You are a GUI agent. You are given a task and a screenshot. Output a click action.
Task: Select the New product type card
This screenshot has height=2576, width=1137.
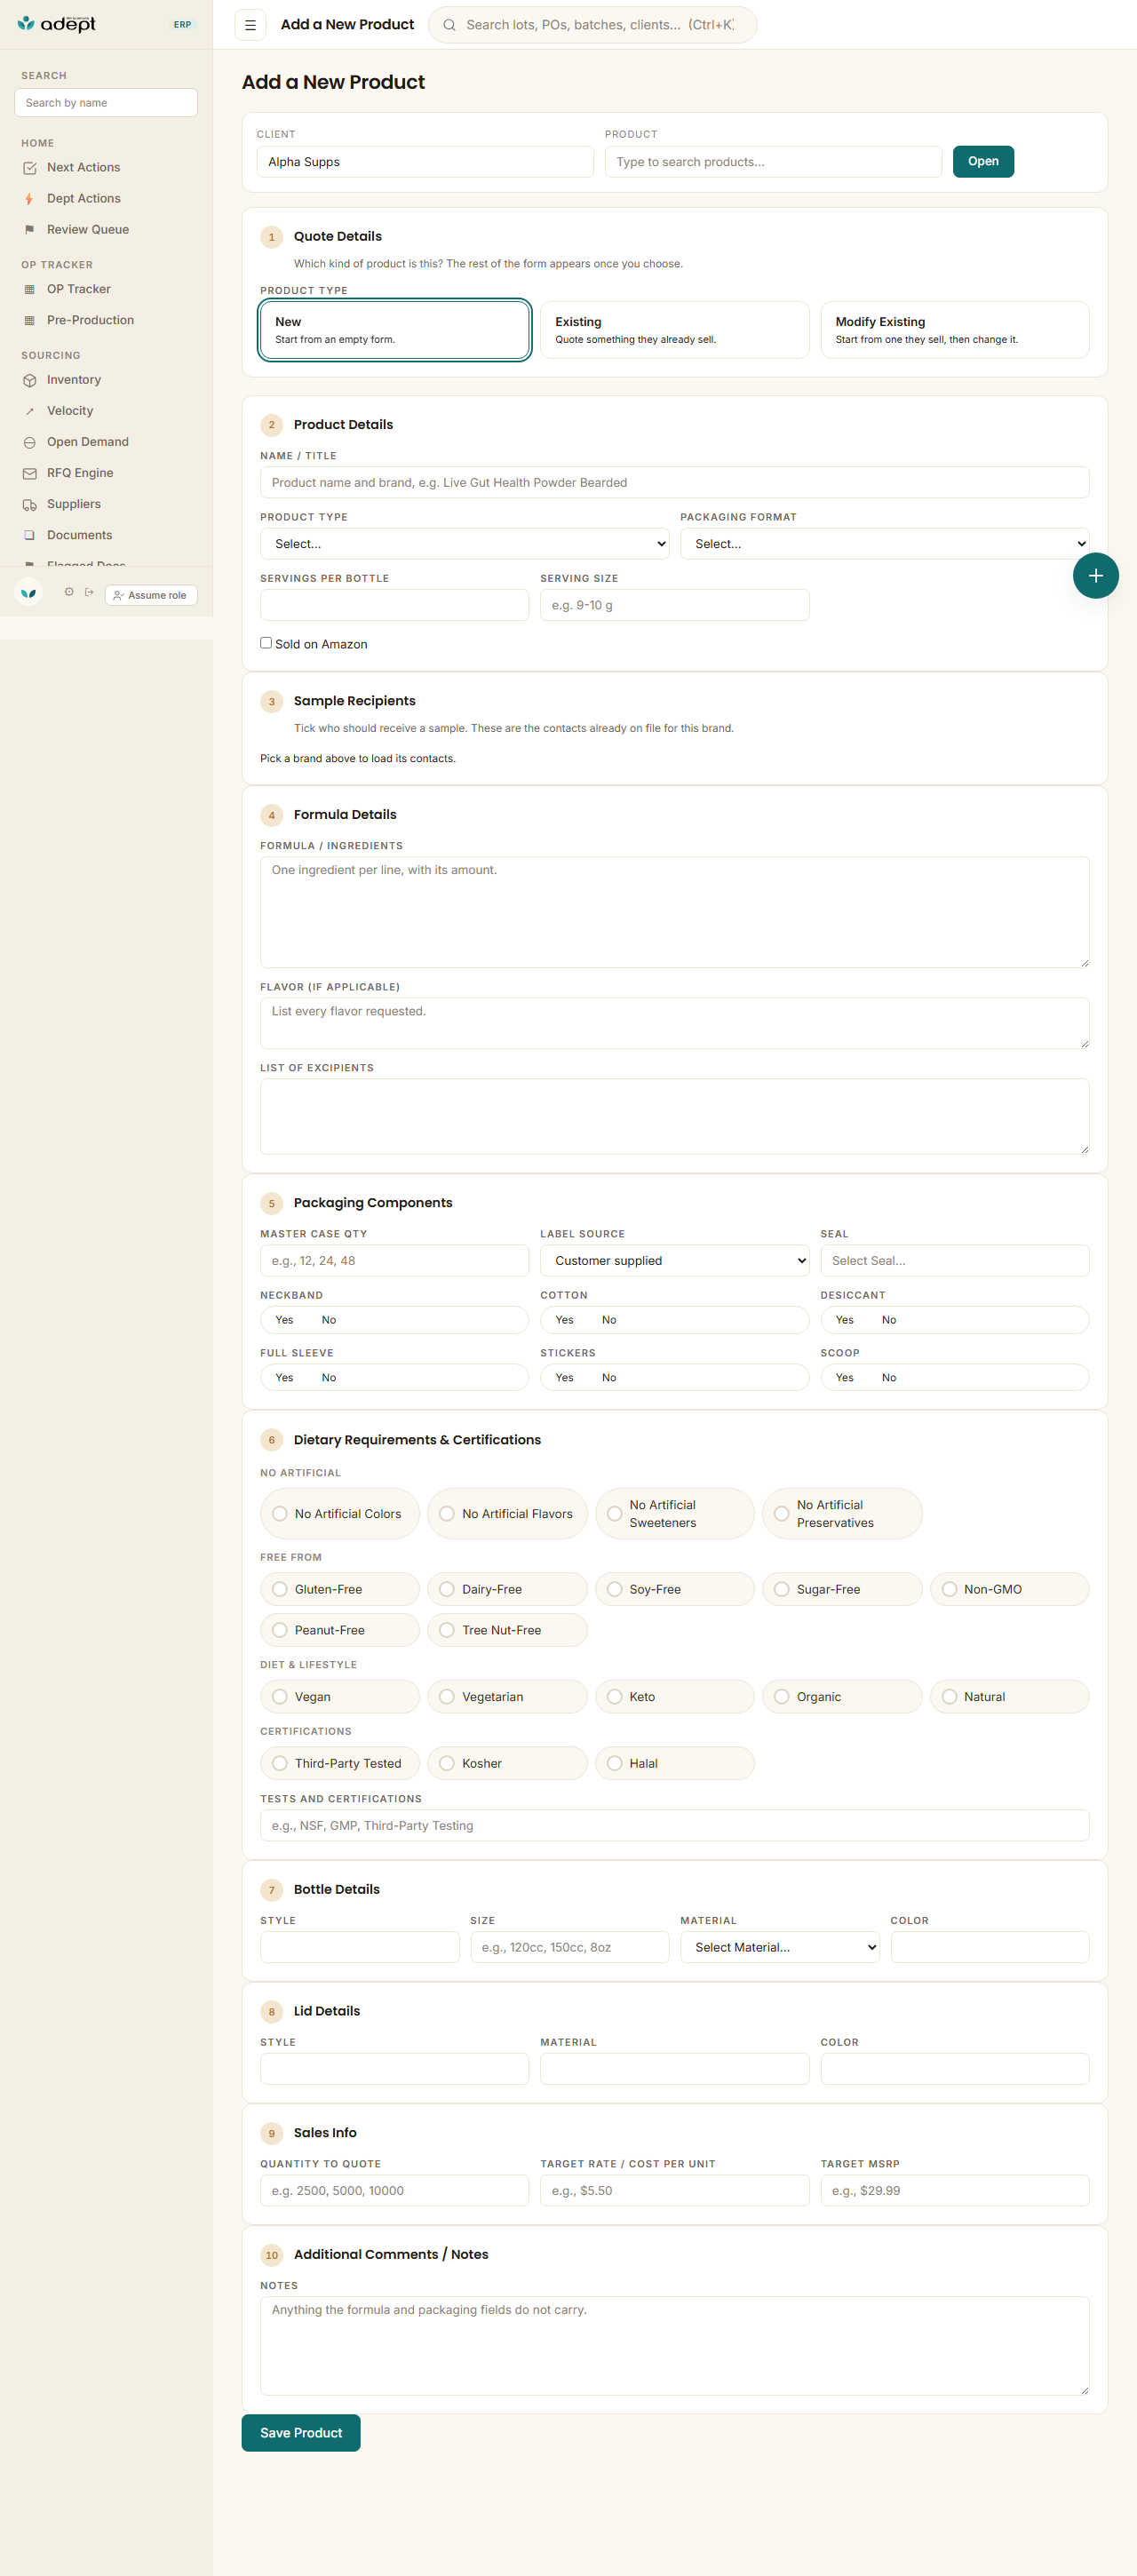tap(394, 330)
